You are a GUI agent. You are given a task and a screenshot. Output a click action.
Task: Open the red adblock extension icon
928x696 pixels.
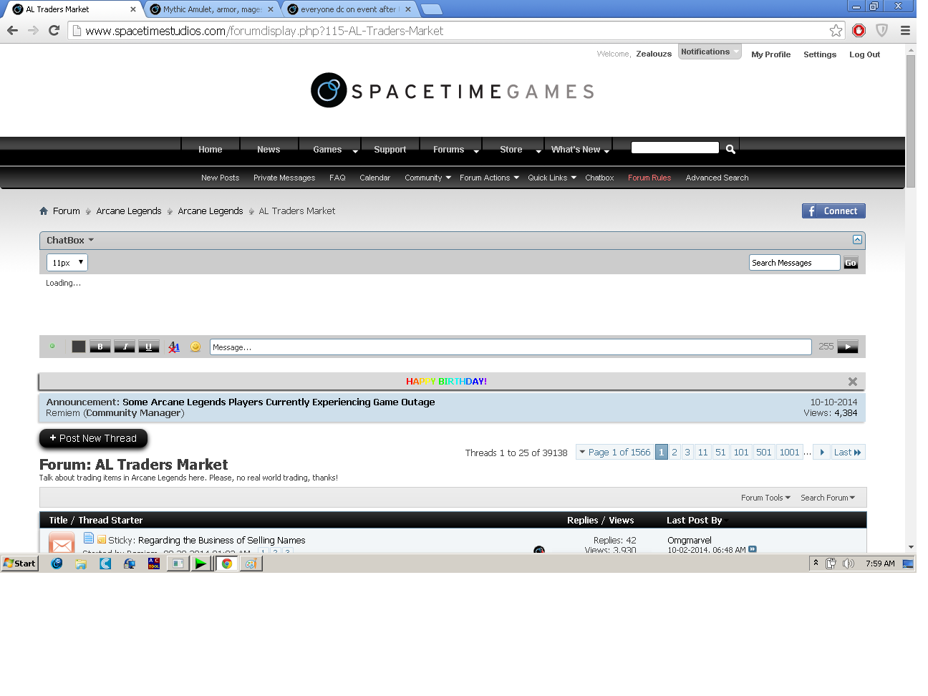coord(859,30)
